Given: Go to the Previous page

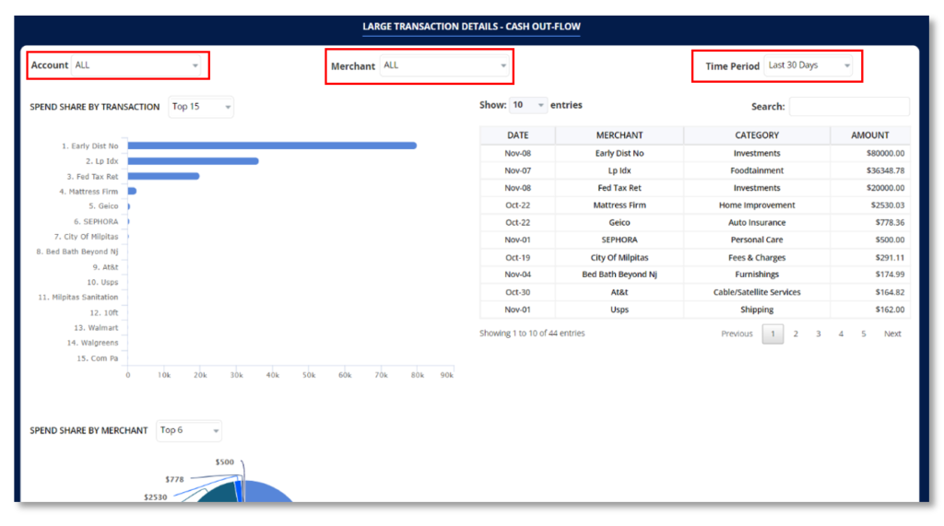Looking at the screenshot, I should click(737, 333).
